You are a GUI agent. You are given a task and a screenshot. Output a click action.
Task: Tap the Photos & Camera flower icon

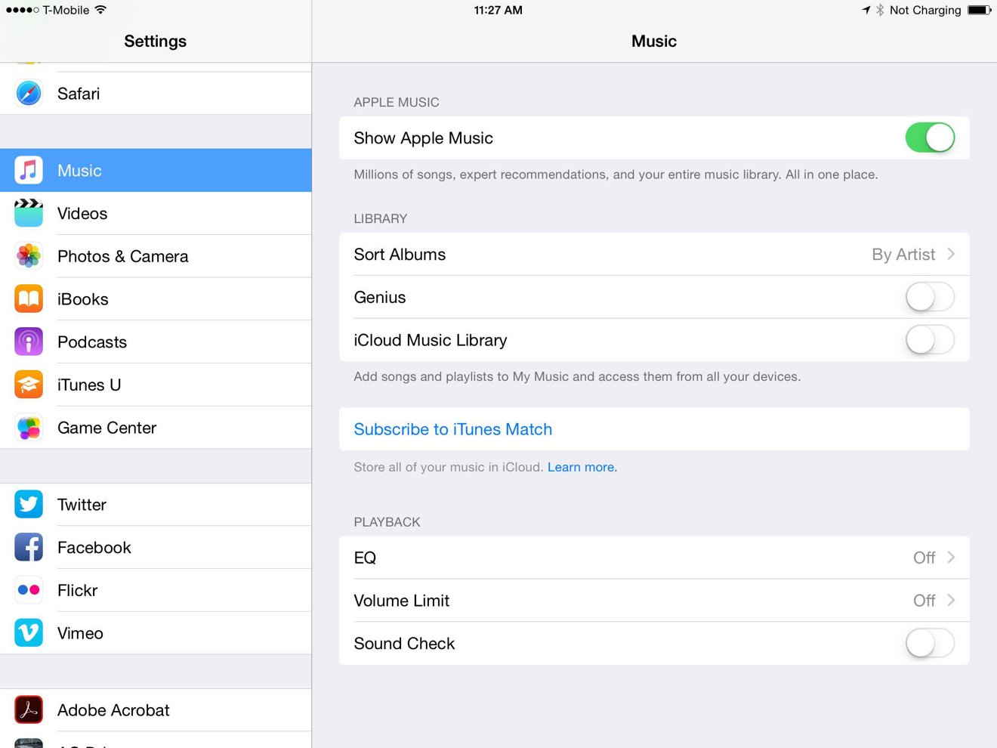(29, 256)
